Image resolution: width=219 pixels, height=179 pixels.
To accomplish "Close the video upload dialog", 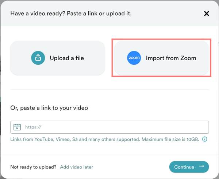I will click(x=206, y=14).
